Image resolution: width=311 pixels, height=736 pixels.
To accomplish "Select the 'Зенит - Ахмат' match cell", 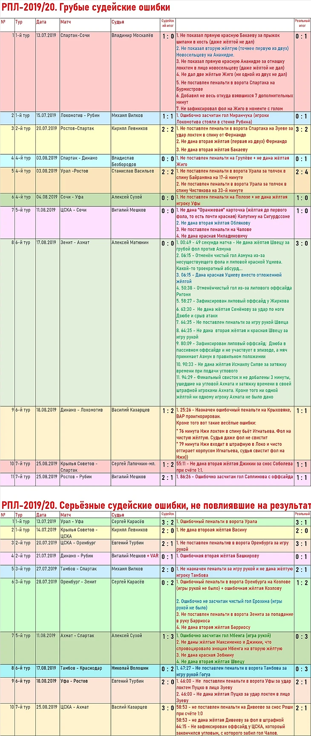I will (85, 322).
